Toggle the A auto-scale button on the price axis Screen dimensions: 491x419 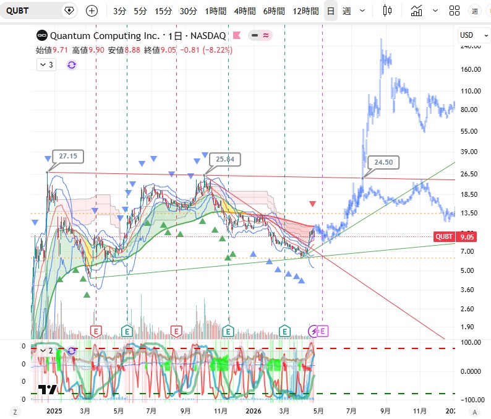tap(475, 412)
